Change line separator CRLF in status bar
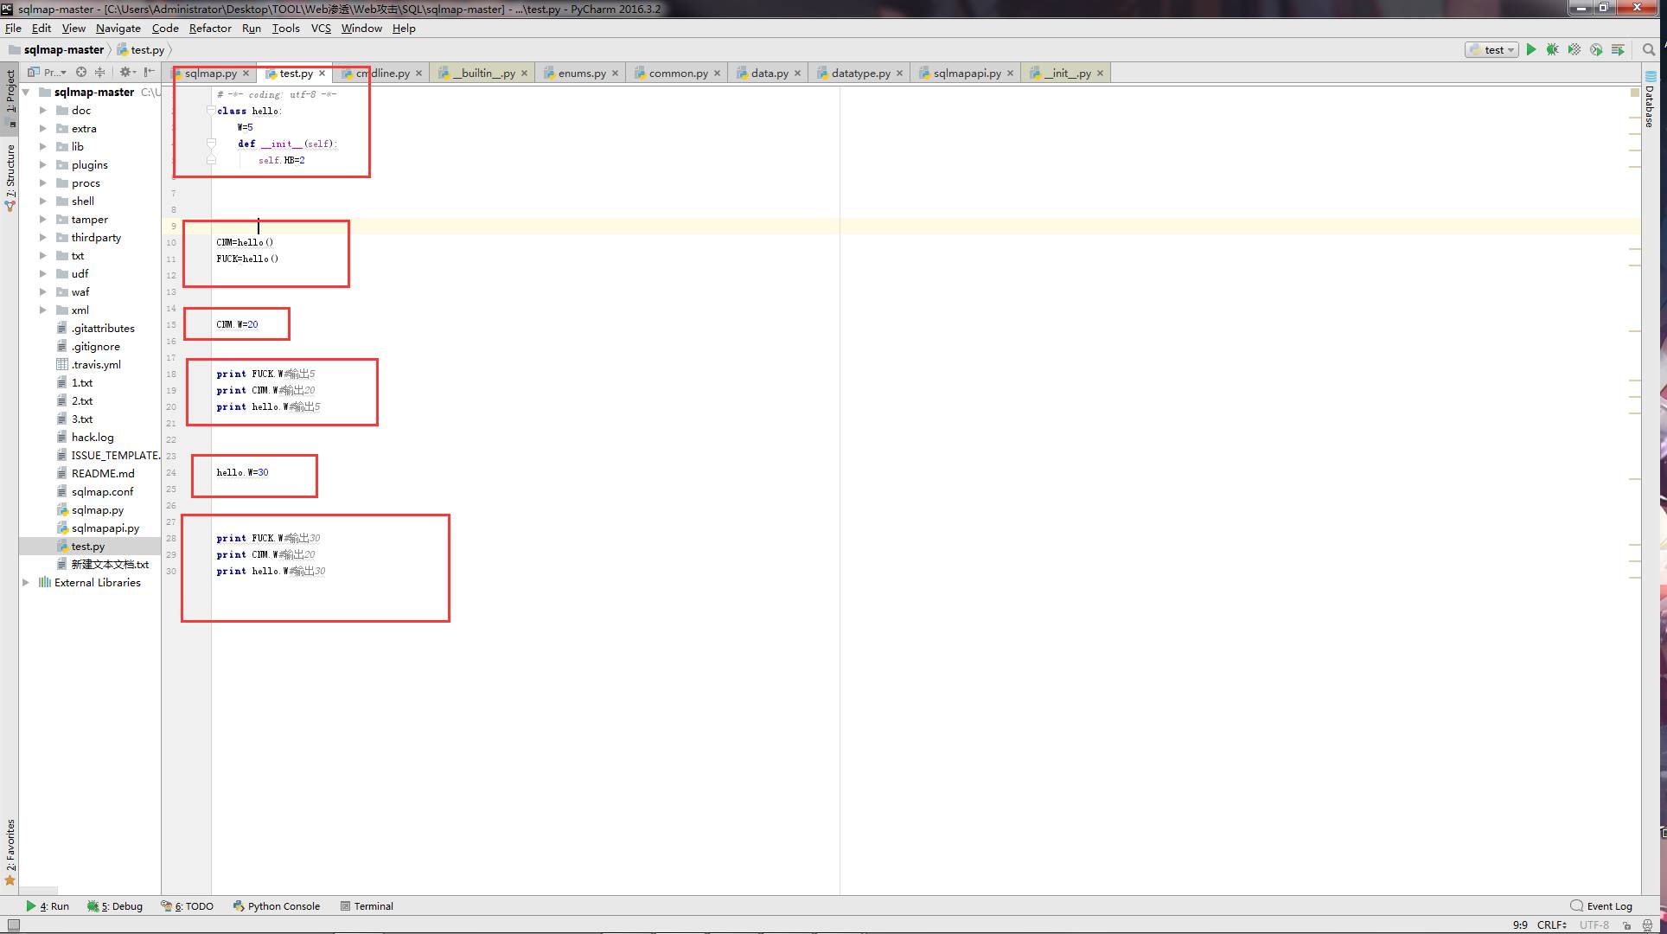The width and height of the screenshot is (1667, 934). pyautogui.click(x=1551, y=924)
